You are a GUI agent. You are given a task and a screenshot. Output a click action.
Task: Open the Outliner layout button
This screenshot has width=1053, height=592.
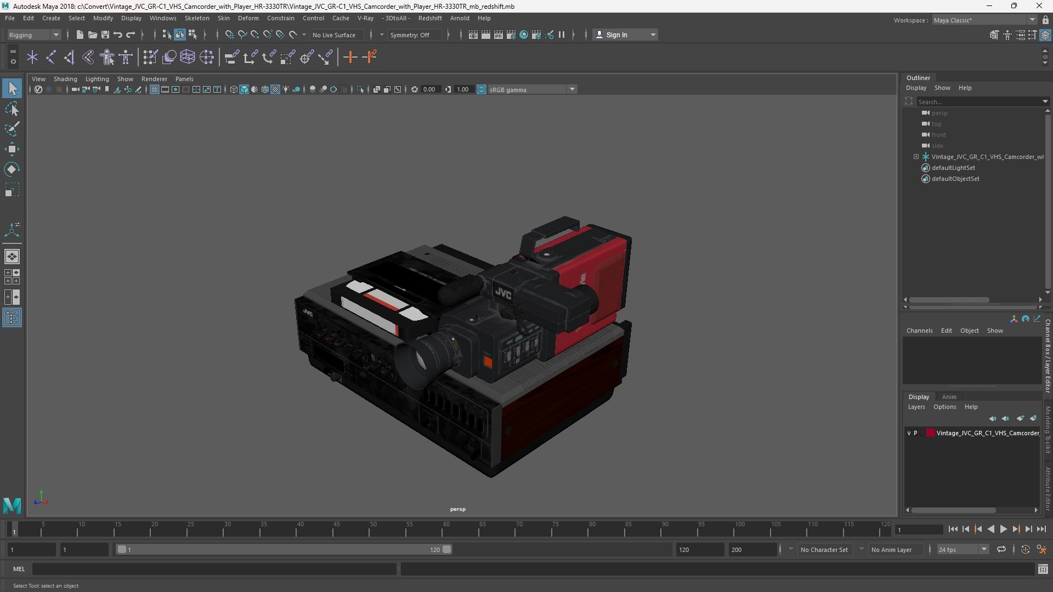tap(12, 318)
